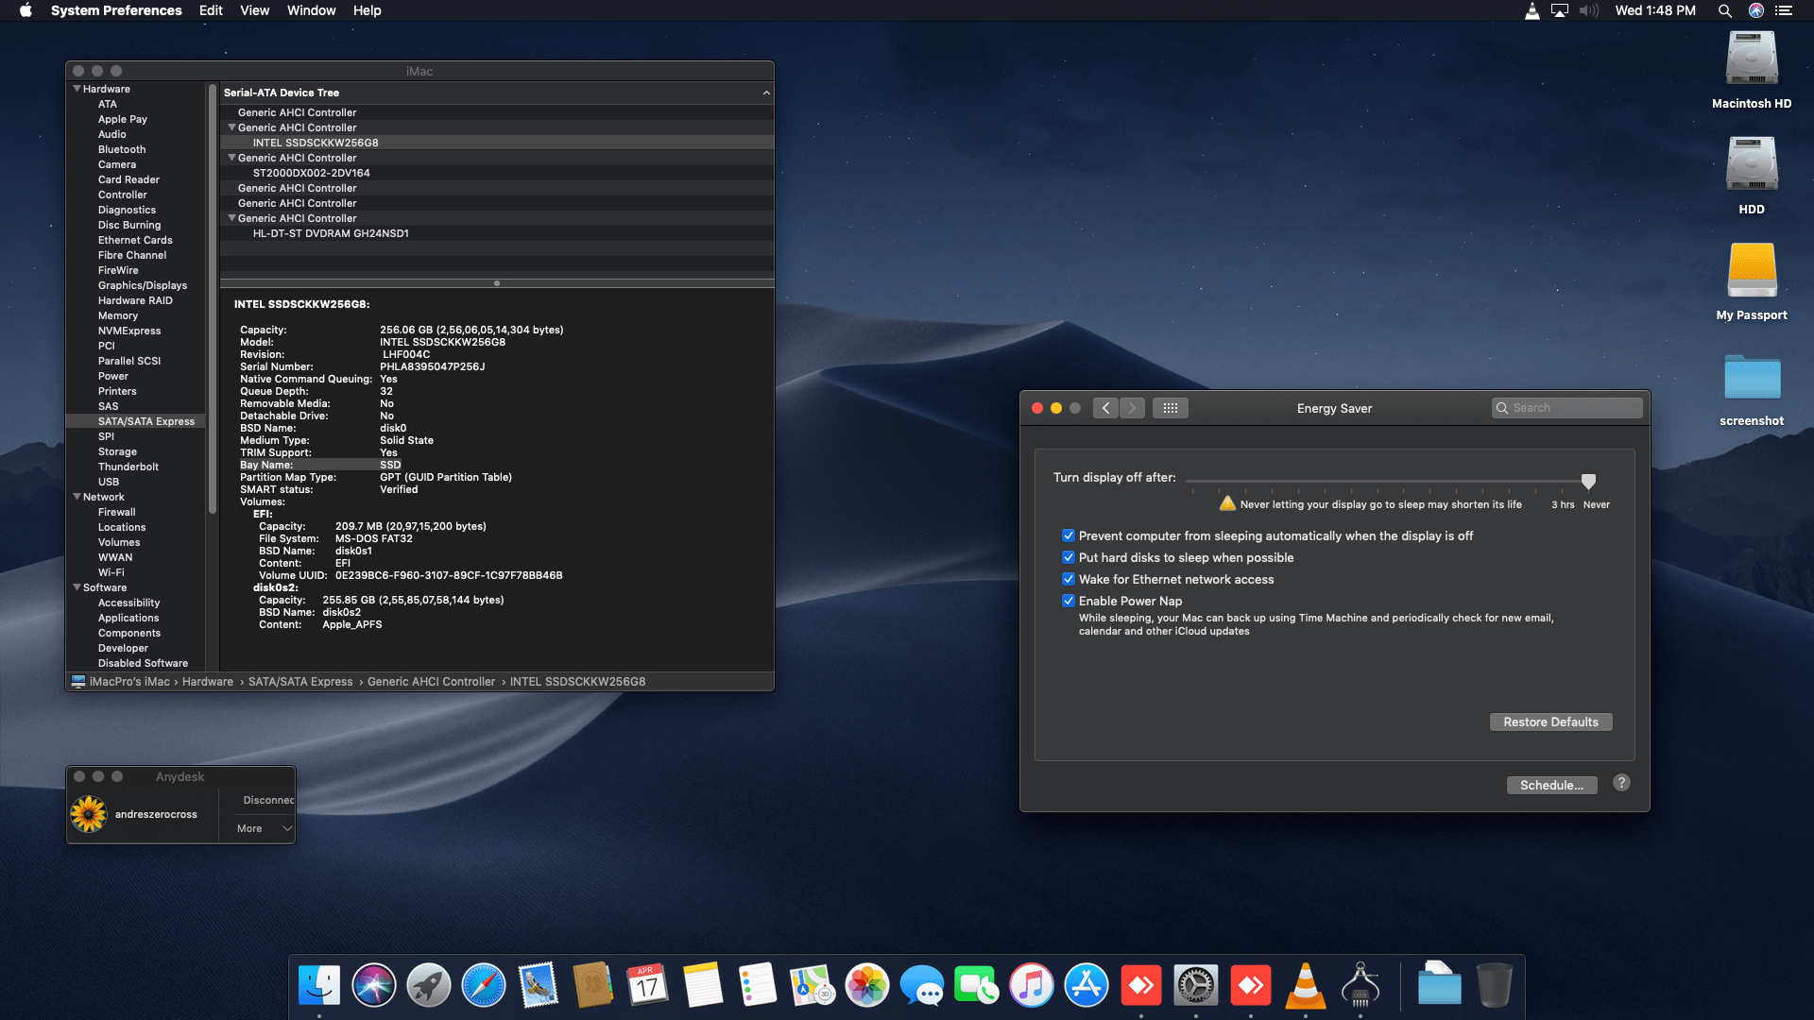
Task: Launch Safari from the dock
Action: click(x=483, y=986)
